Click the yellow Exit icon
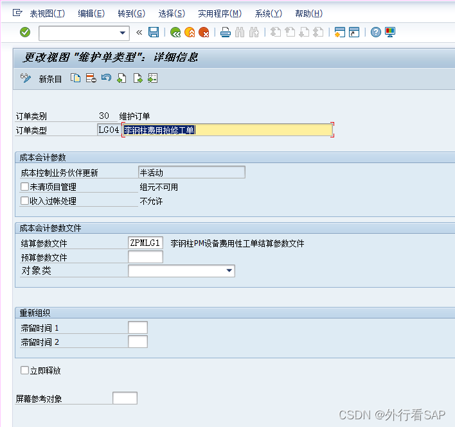The image size is (455, 427). 190,32
